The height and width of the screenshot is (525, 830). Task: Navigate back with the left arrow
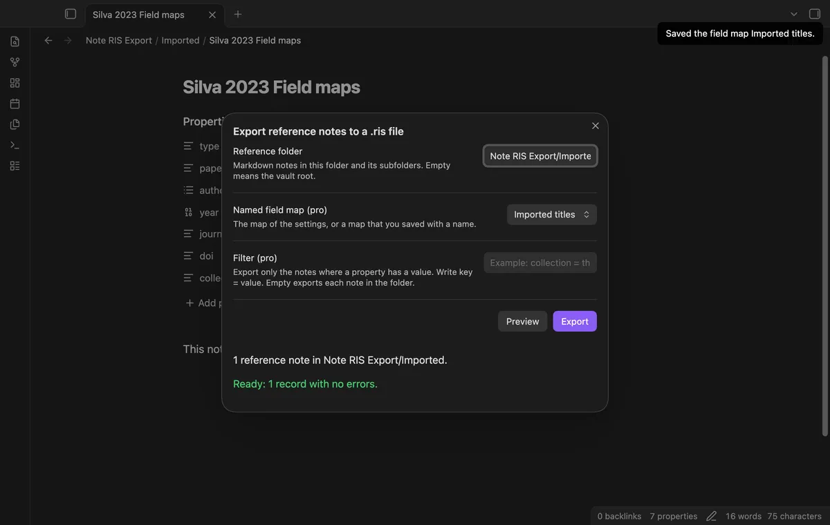(48, 41)
